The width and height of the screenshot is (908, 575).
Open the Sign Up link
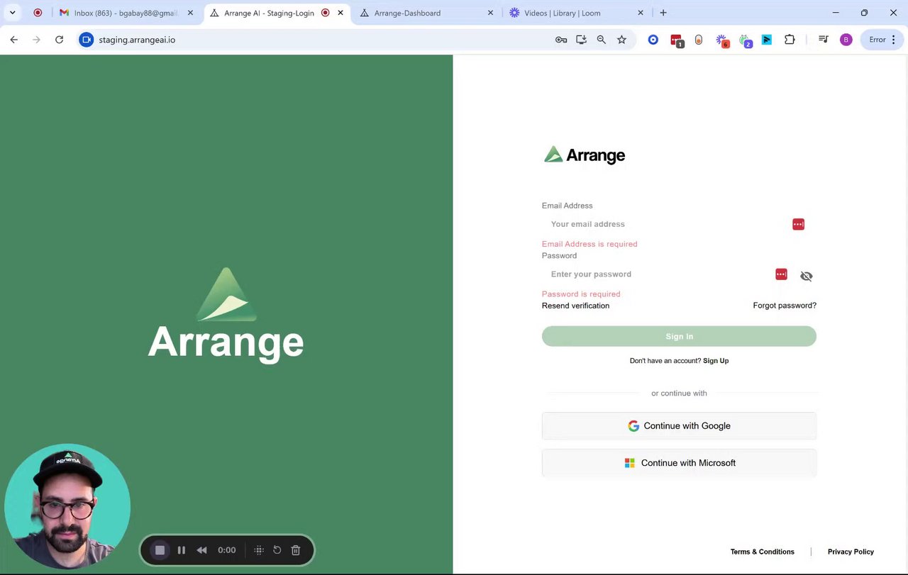715,361
